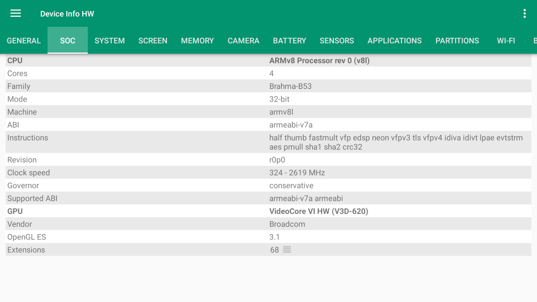Stay on the SOC tab
537x302 pixels.
pos(67,40)
